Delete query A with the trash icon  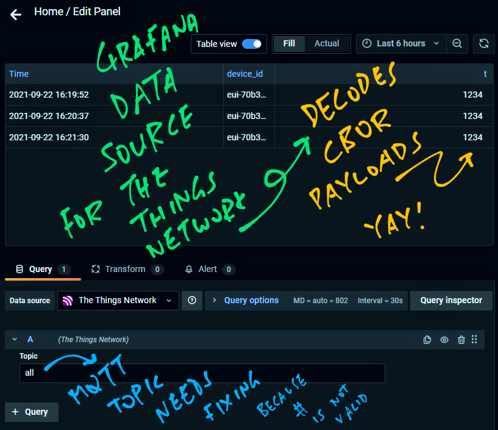(x=461, y=340)
